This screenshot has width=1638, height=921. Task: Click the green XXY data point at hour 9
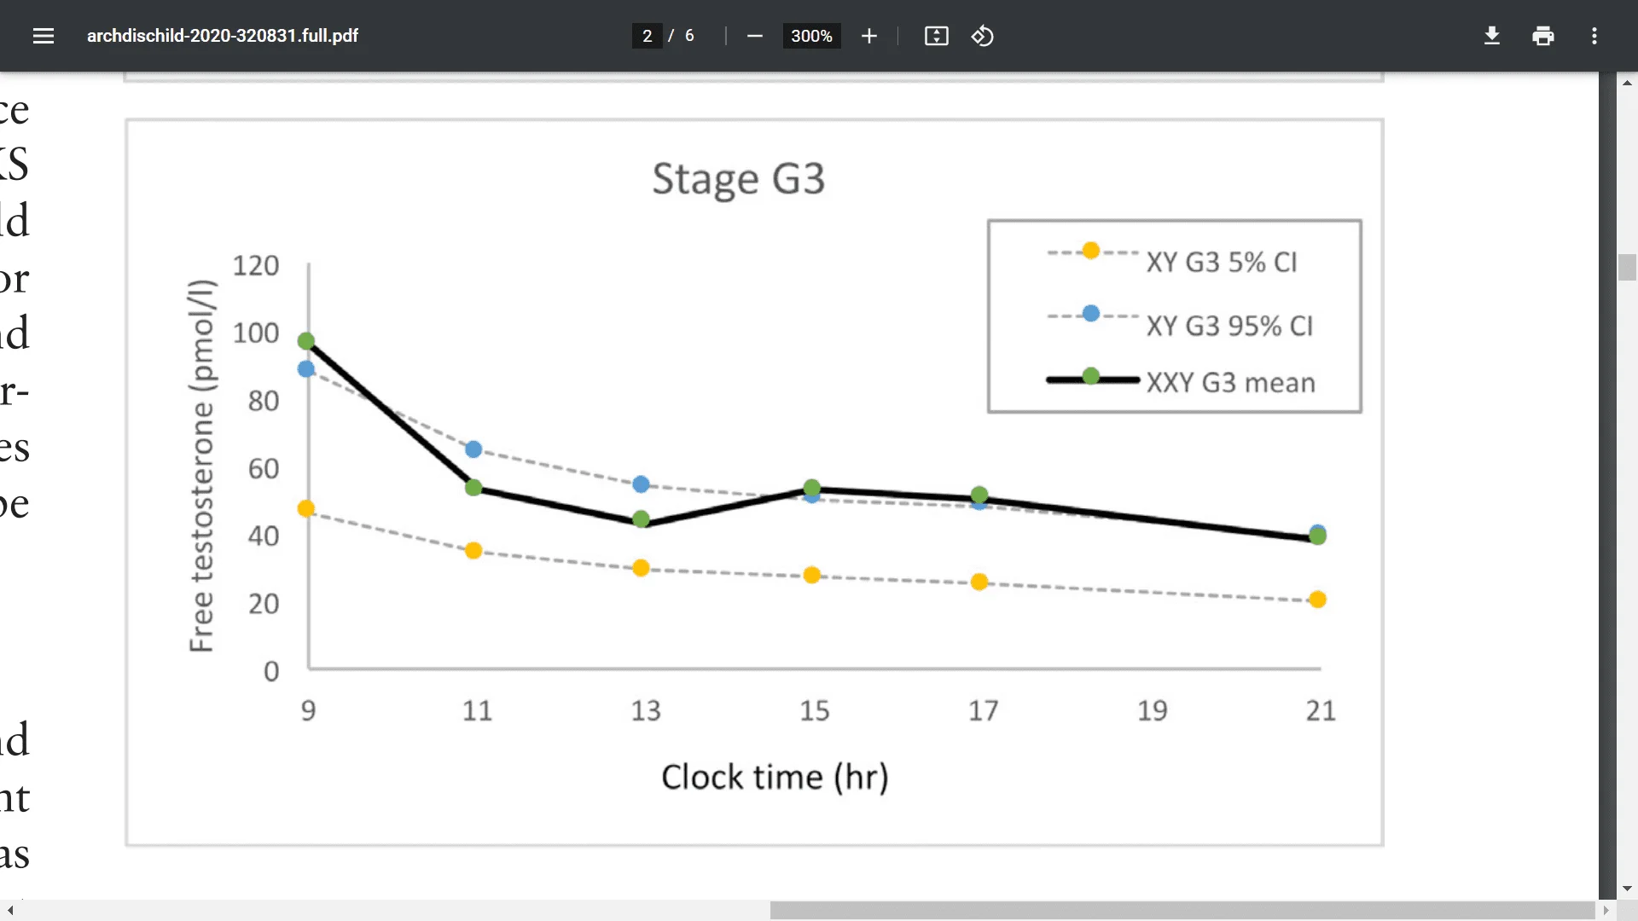coord(306,341)
